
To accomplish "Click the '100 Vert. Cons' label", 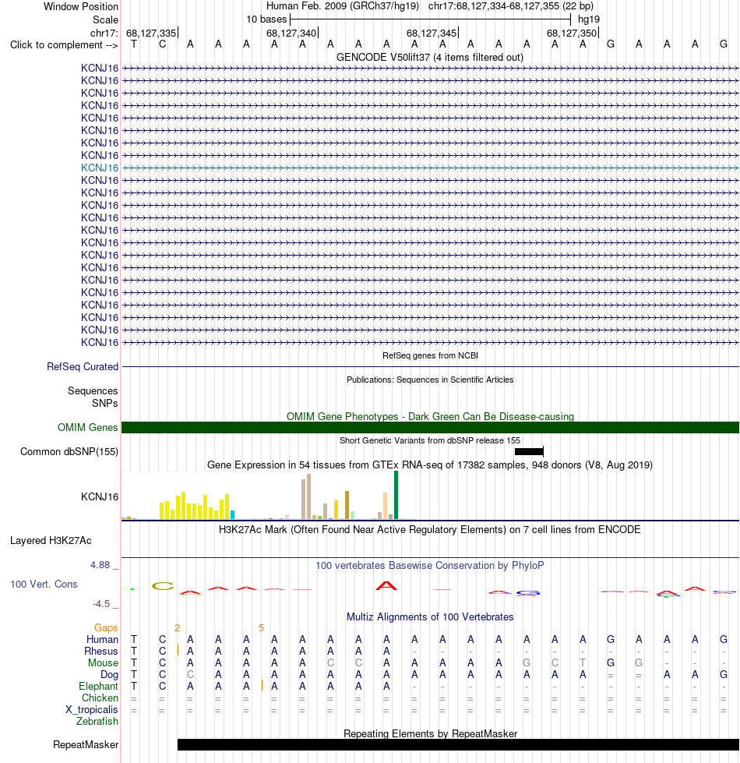I will 44,584.
